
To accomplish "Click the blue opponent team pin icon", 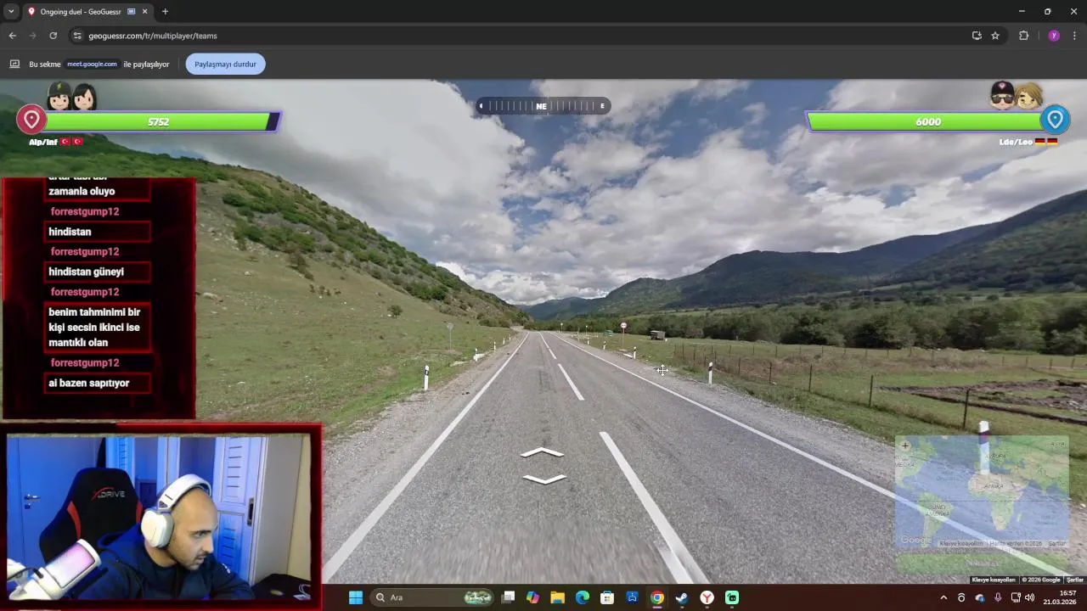I will pyautogui.click(x=1055, y=120).
